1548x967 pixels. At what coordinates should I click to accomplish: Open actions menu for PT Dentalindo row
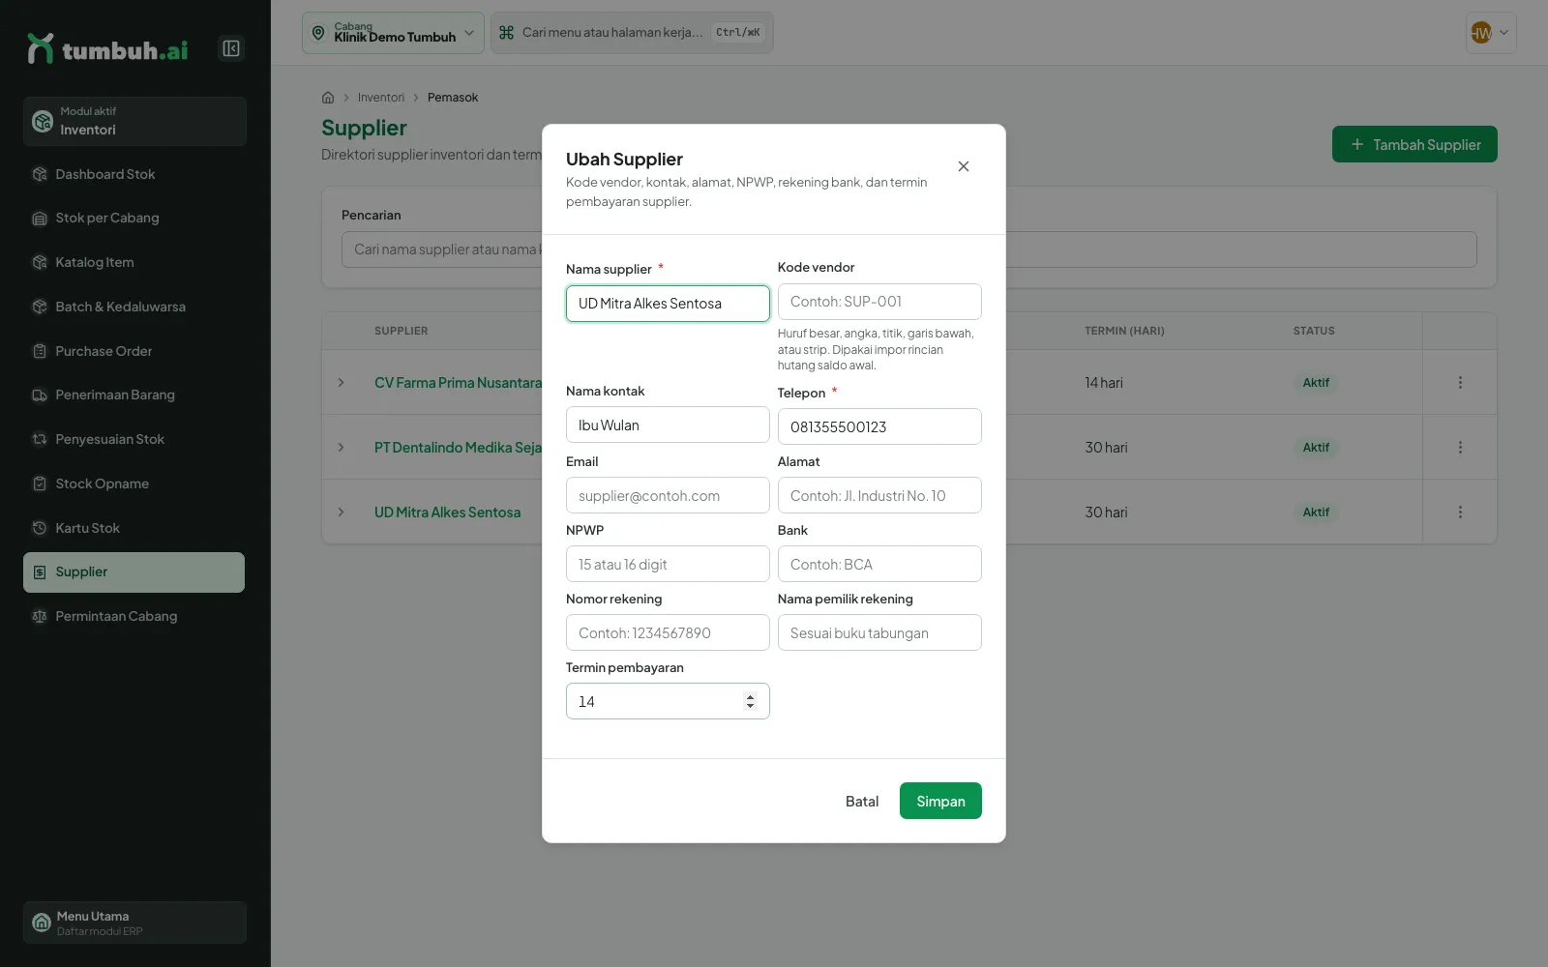tap(1460, 448)
